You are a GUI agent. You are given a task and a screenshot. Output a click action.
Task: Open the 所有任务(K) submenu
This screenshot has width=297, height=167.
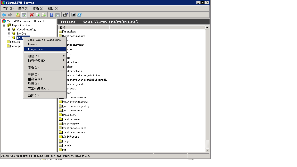coord(45,61)
